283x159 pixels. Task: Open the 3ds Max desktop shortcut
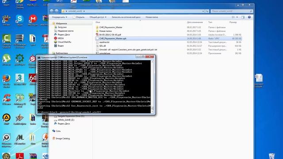[x=19, y=79]
